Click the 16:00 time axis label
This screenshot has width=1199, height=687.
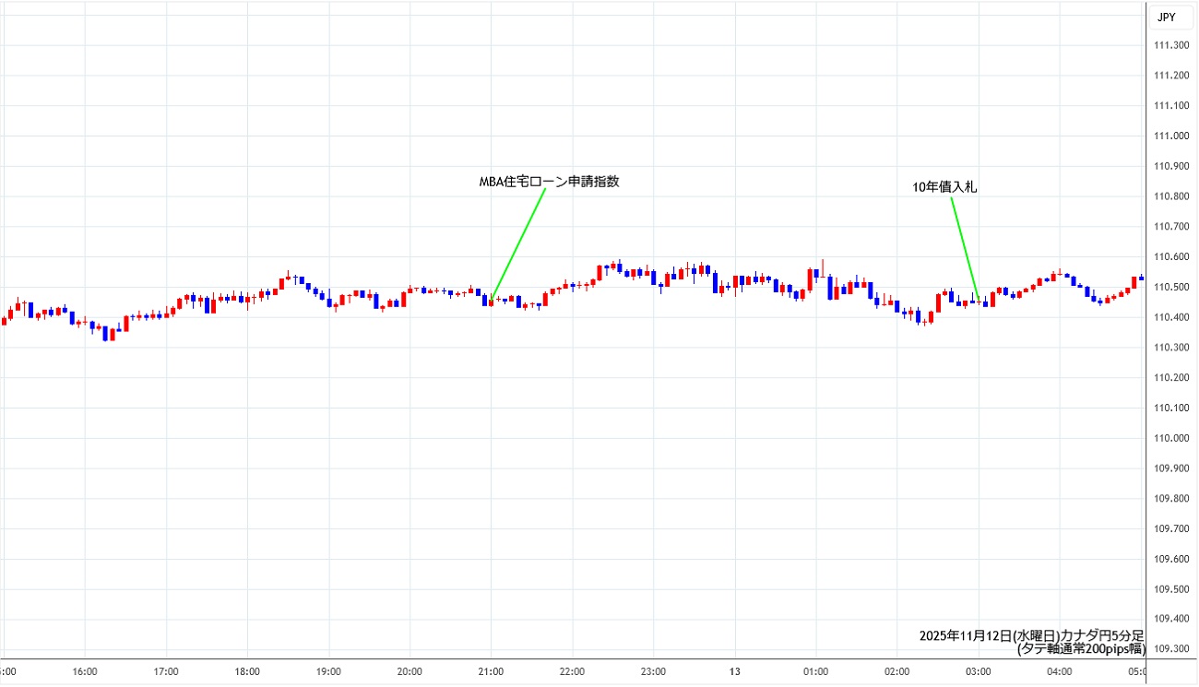coord(85,671)
